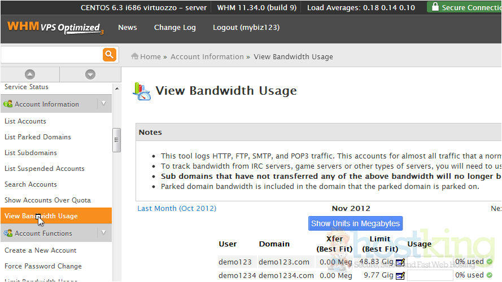Click the green lock Secure Connection icon

[435, 7]
